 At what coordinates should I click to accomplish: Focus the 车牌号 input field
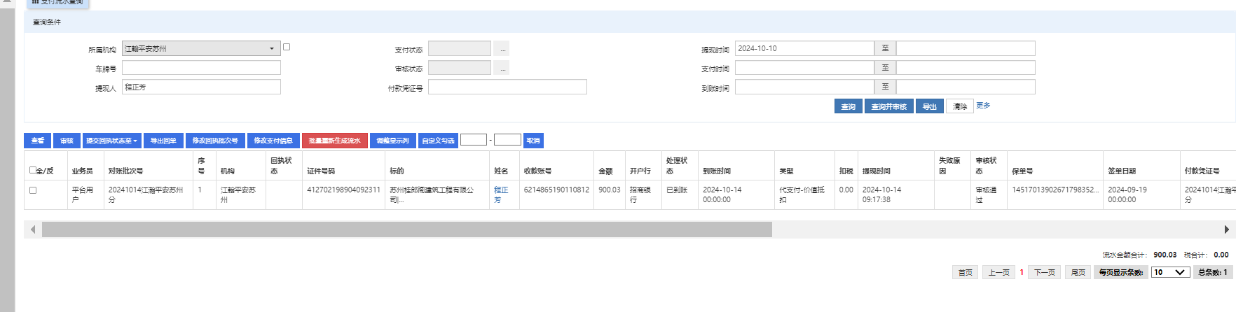point(201,68)
